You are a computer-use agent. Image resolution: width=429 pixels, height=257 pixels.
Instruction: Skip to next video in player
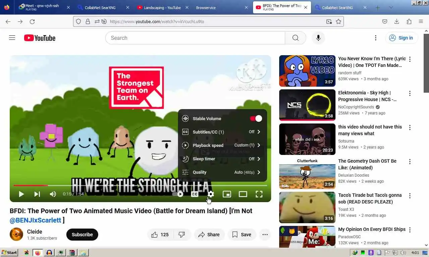pos(37,194)
